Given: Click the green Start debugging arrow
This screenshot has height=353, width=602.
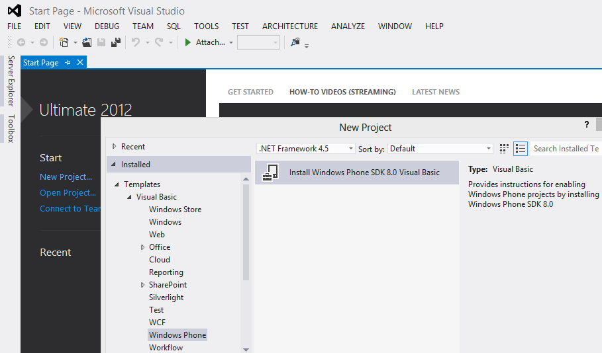Looking at the screenshot, I should [187, 42].
